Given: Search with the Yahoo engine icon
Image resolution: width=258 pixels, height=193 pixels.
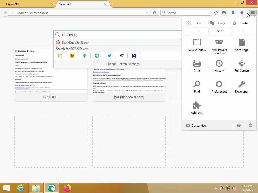Looking at the screenshot, I should click(x=134, y=56).
